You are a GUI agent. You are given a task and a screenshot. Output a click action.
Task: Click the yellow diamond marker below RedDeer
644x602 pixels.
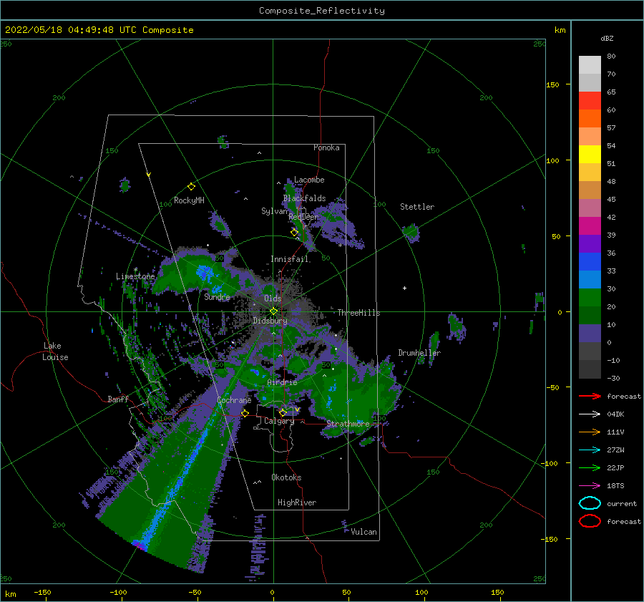coord(295,233)
